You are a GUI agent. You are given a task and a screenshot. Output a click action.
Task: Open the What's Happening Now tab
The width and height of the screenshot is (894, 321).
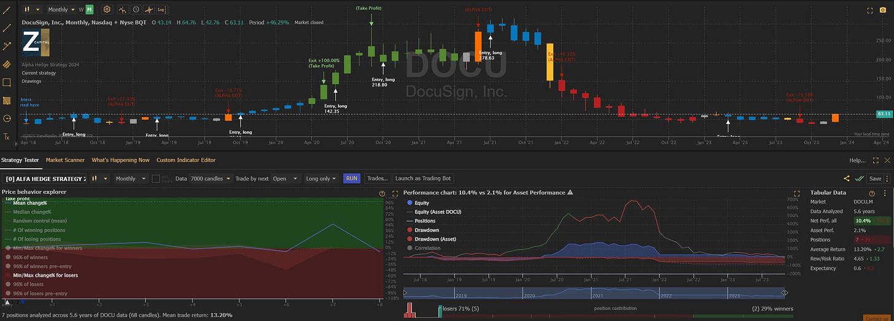click(120, 160)
